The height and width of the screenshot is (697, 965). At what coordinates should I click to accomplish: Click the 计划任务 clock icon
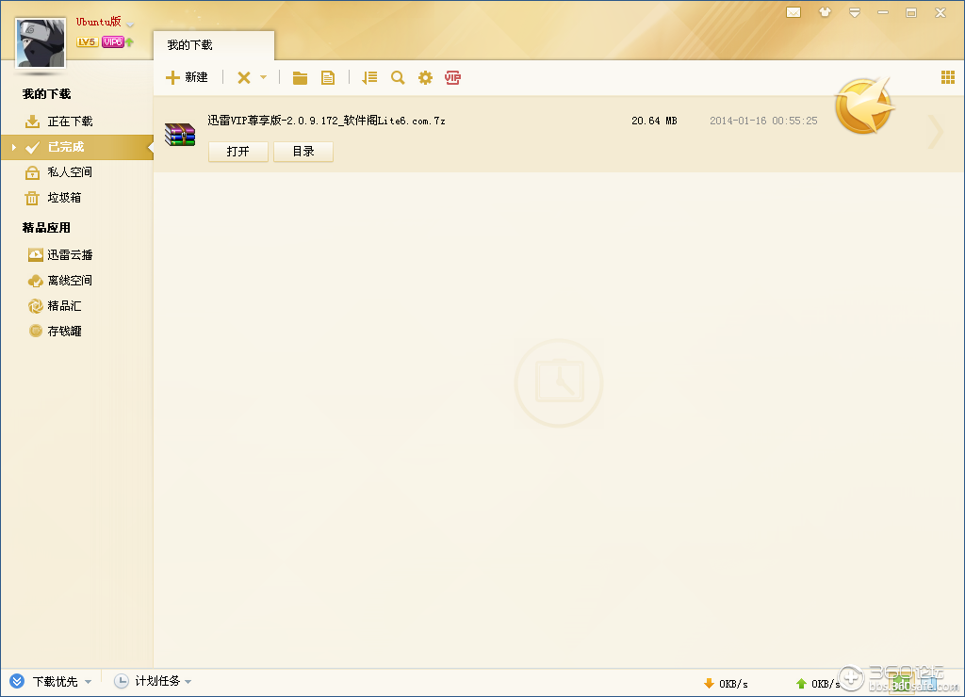(x=122, y=681)
